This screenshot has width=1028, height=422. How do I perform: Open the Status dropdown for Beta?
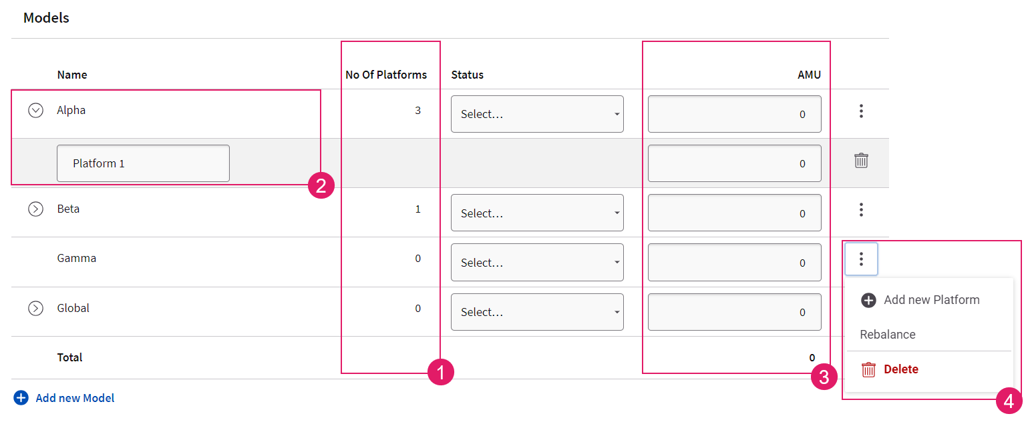click(x=537, y=213)
